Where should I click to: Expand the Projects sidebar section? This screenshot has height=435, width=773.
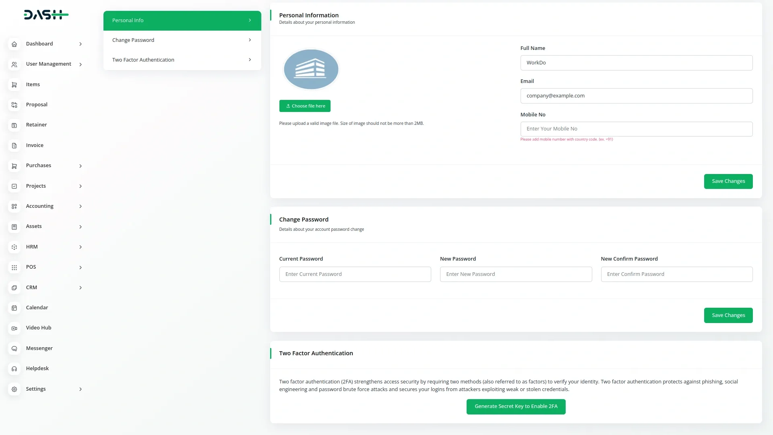click(x=81, y=186)
